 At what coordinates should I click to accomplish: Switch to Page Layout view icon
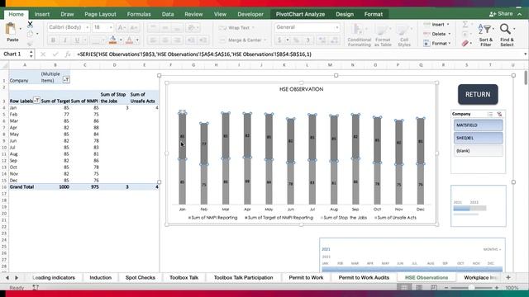(x=419, y=288)
